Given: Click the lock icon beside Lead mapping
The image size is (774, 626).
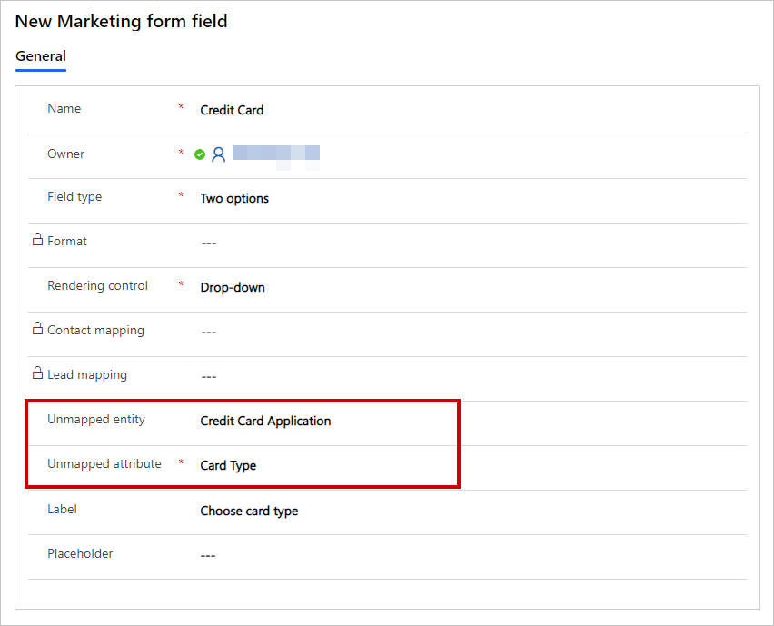Looking at the screenshot, I should click(37, 373).
